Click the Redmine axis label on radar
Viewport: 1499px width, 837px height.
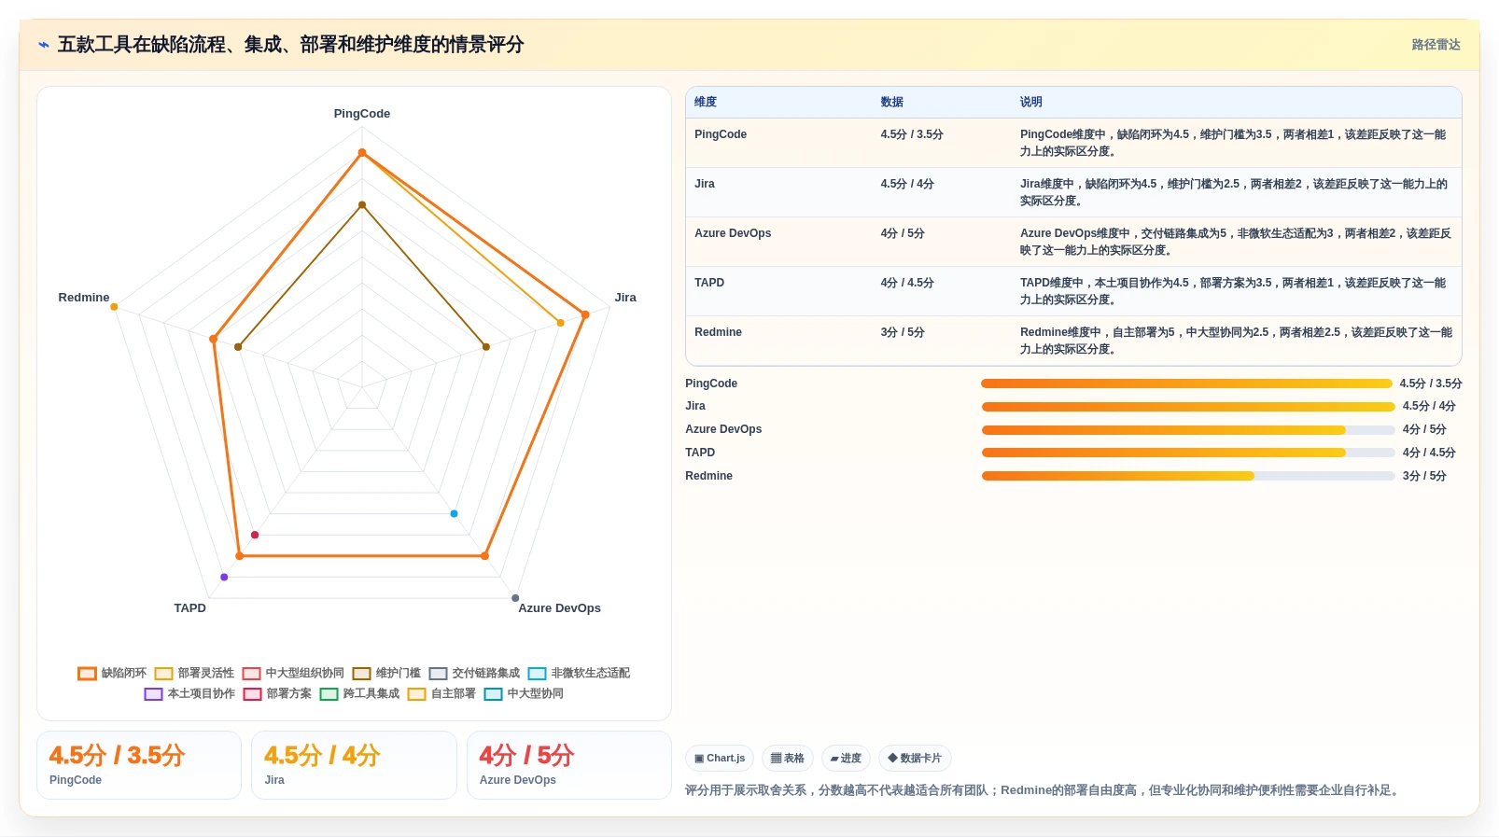click(84, 298)
